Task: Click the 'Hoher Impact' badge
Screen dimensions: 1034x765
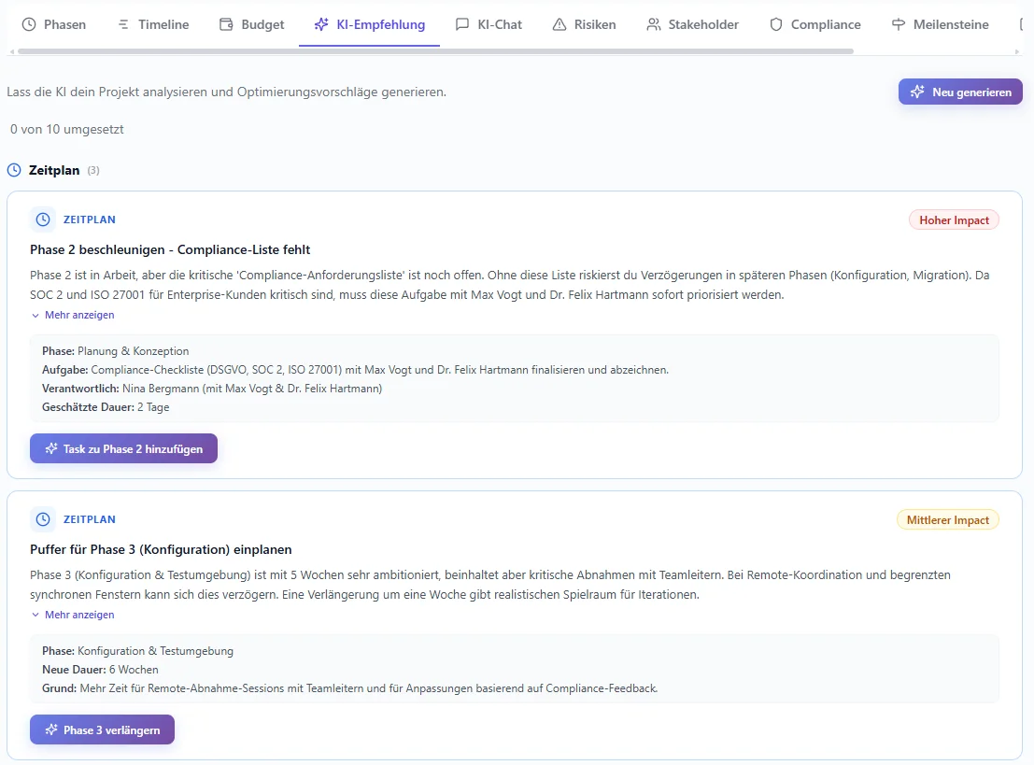Action: pos(954,220)
